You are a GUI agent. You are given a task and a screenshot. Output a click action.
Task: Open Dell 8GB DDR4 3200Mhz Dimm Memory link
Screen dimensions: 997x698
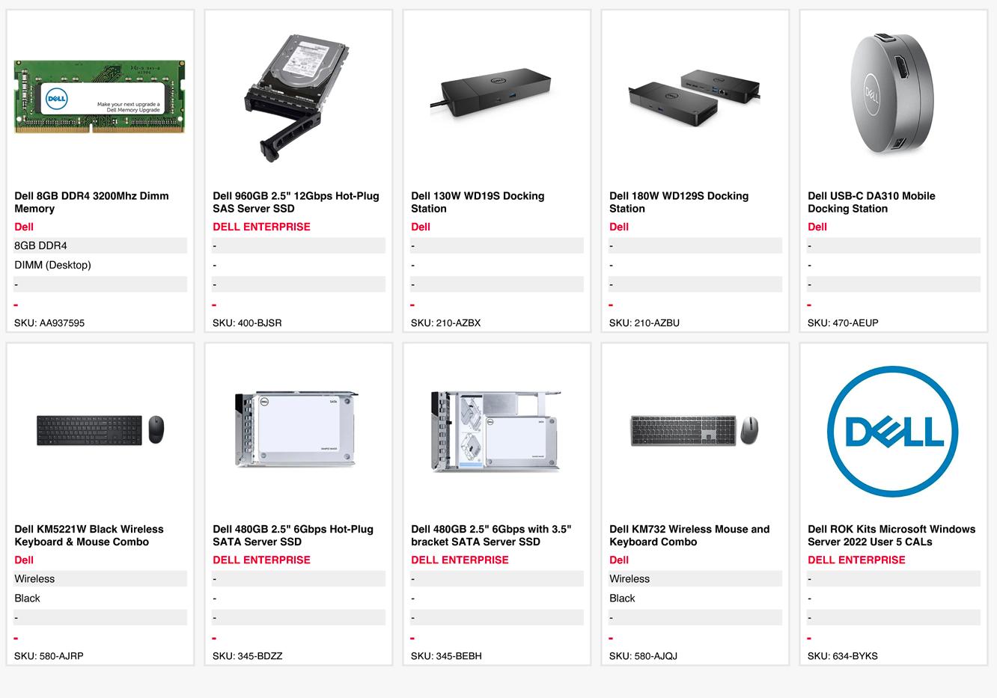click(x=91, y=202)
